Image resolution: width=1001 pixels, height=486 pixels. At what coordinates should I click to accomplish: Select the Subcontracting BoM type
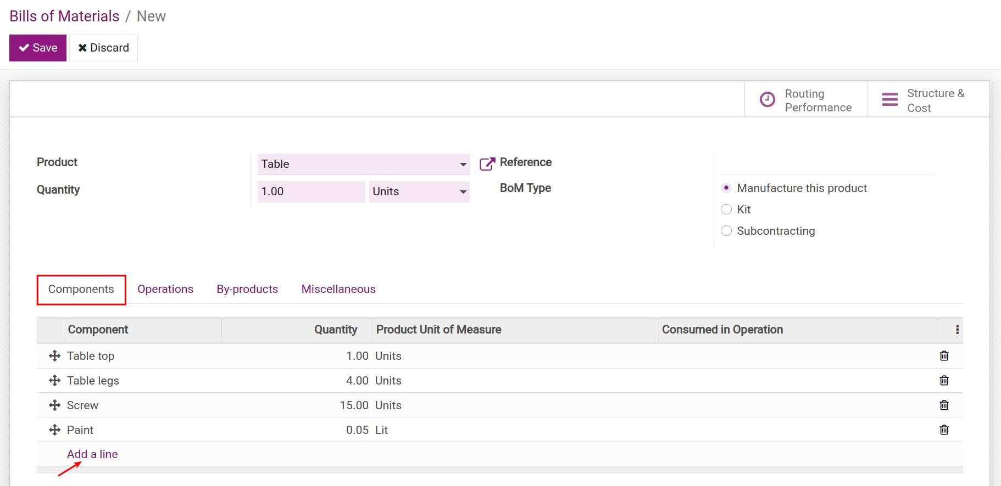(x=726, y=231)
